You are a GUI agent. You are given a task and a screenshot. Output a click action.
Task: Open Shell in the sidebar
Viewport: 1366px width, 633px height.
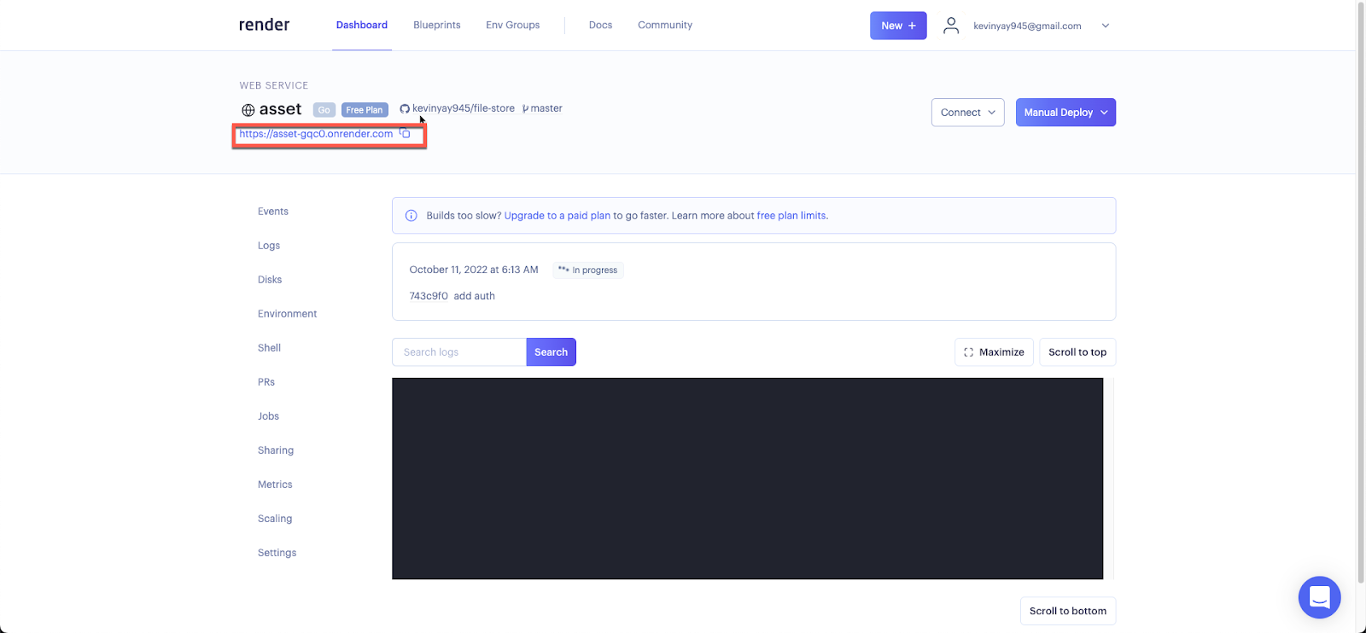269,348
